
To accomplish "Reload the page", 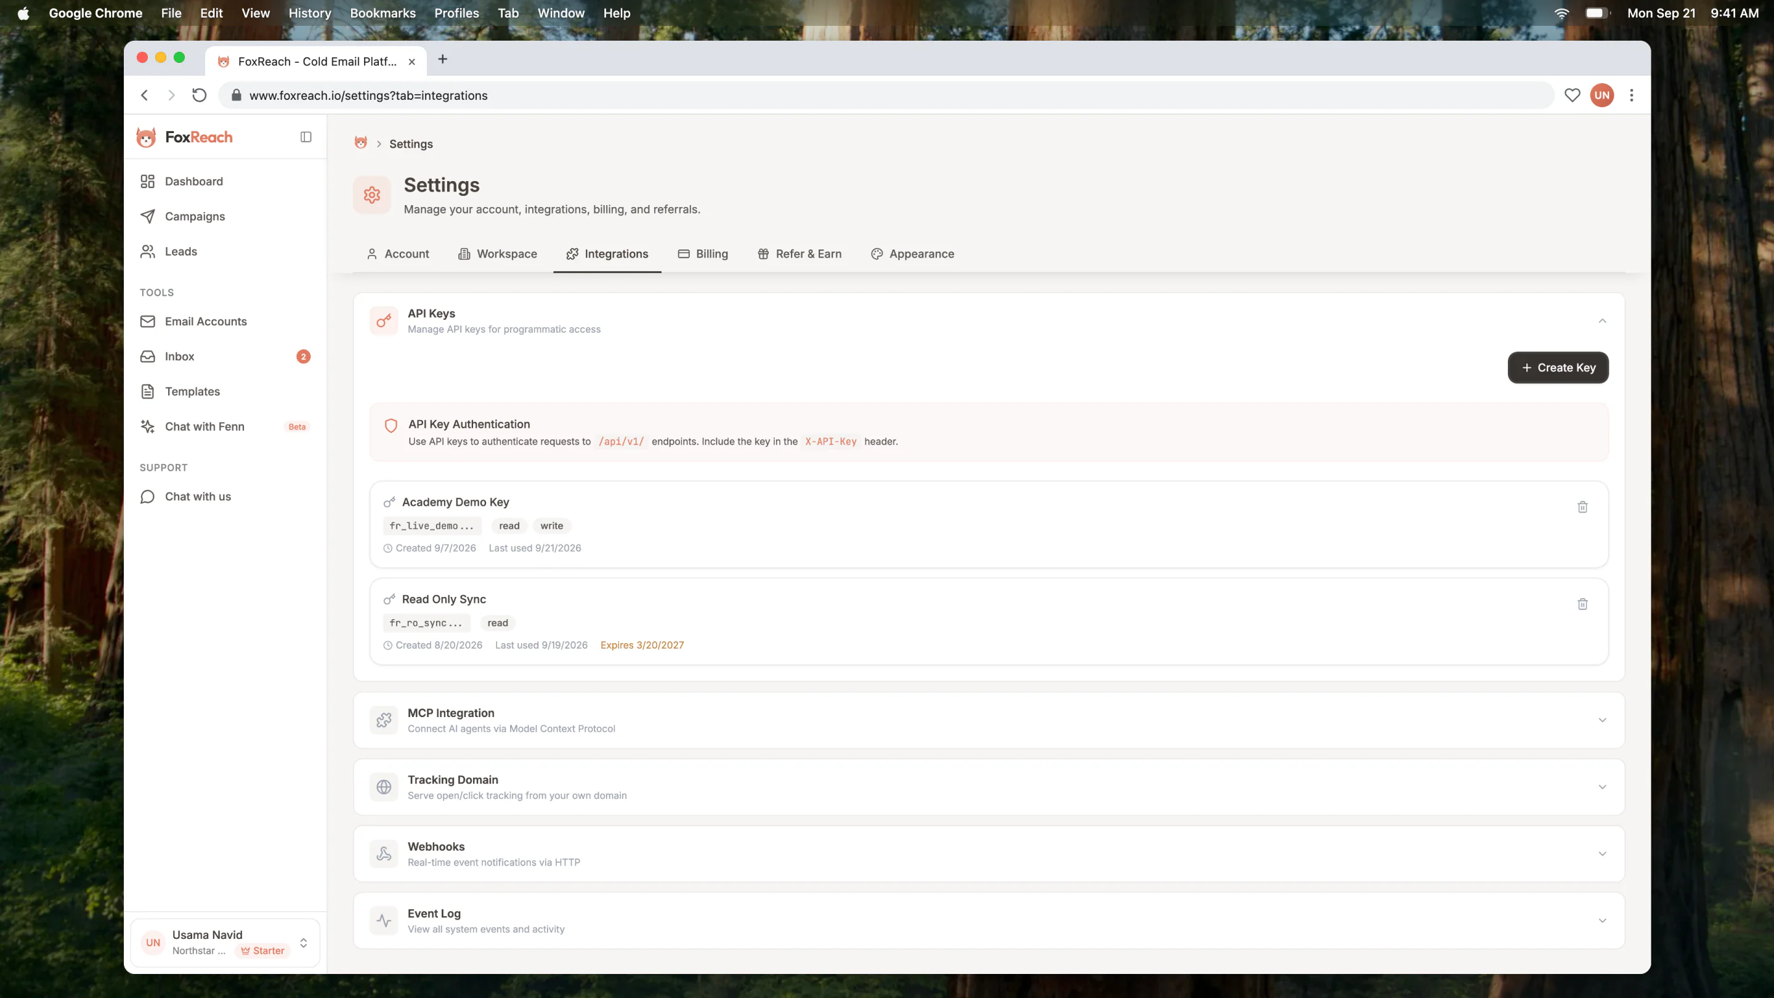I will click(x=199, y=95).
